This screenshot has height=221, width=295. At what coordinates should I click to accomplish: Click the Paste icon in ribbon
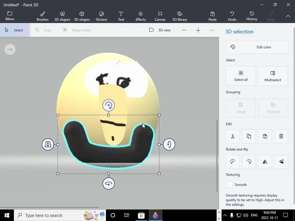(x=212, y=16)
